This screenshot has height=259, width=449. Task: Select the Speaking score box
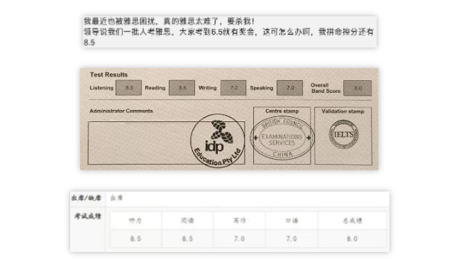coord(290,88)
